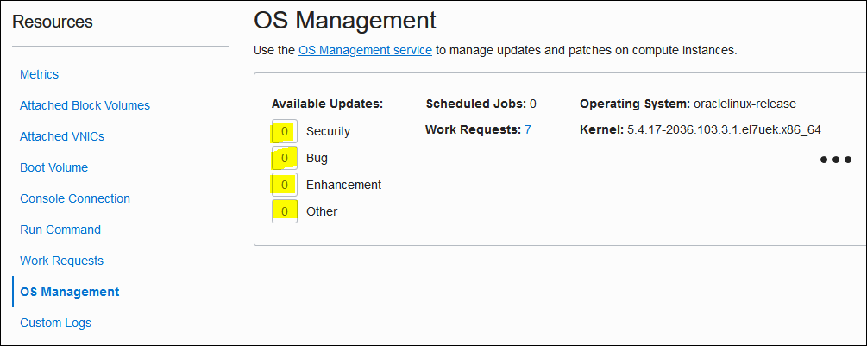
Task: Select the Bug update label
Action: (317, 158)
